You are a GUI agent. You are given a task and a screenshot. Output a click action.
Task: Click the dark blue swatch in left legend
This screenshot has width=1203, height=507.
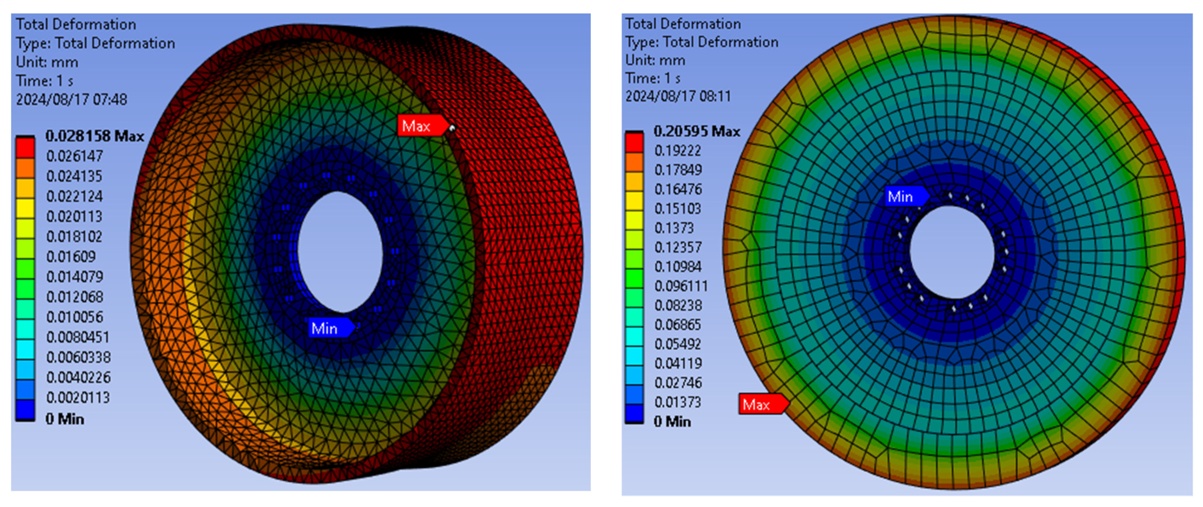point(25,410)
